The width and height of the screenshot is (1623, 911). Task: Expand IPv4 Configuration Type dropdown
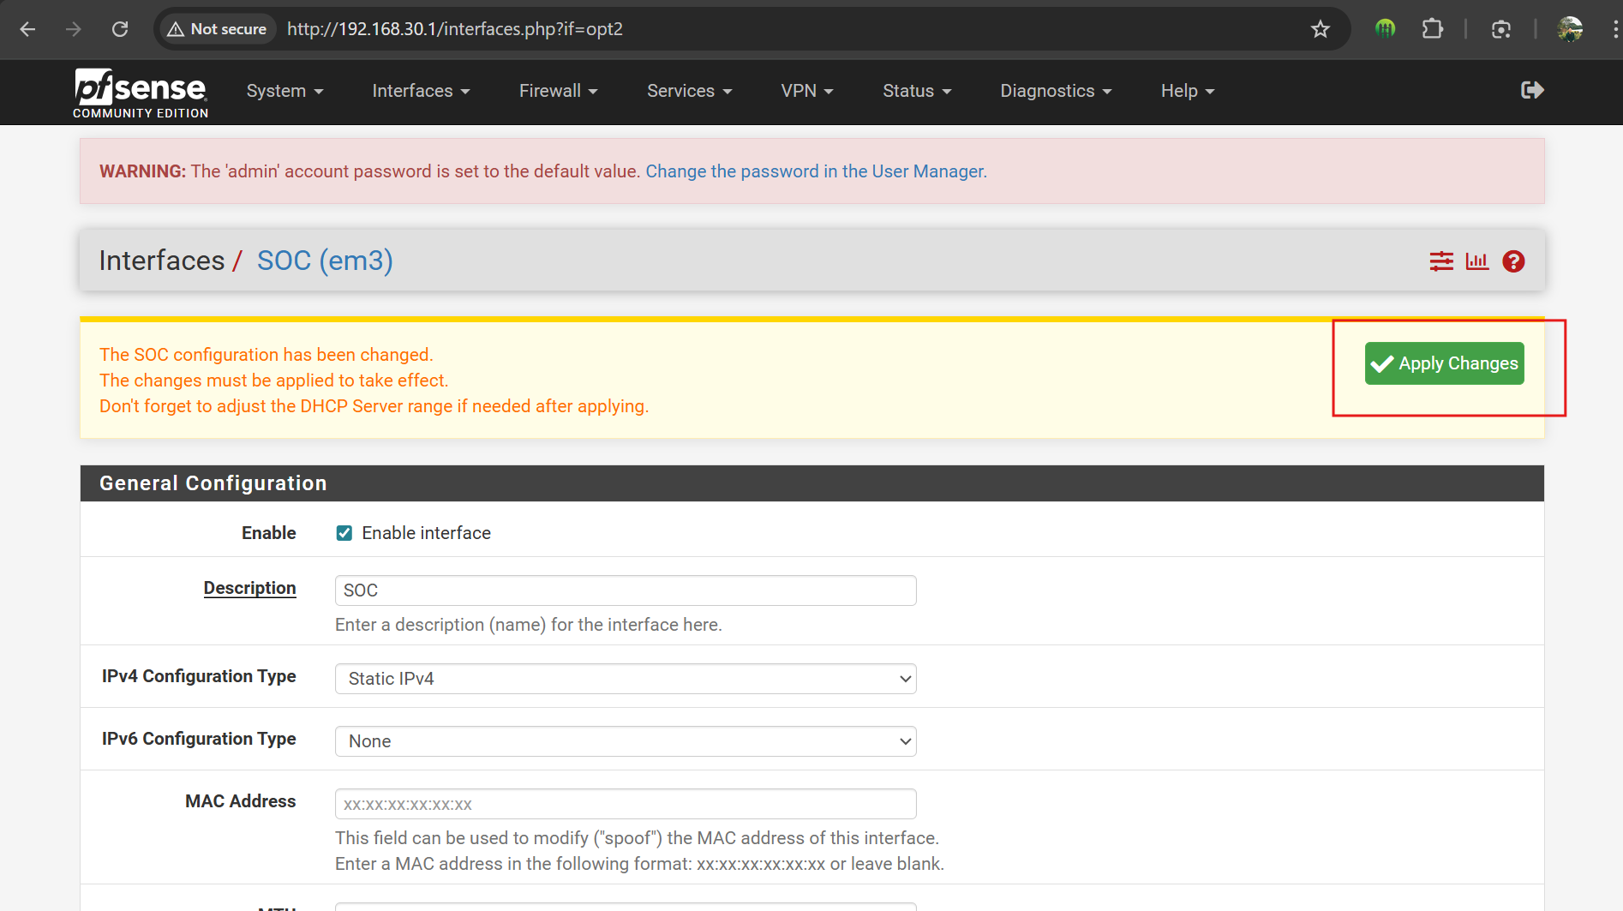pyautogui.click(x=626, y=679)
